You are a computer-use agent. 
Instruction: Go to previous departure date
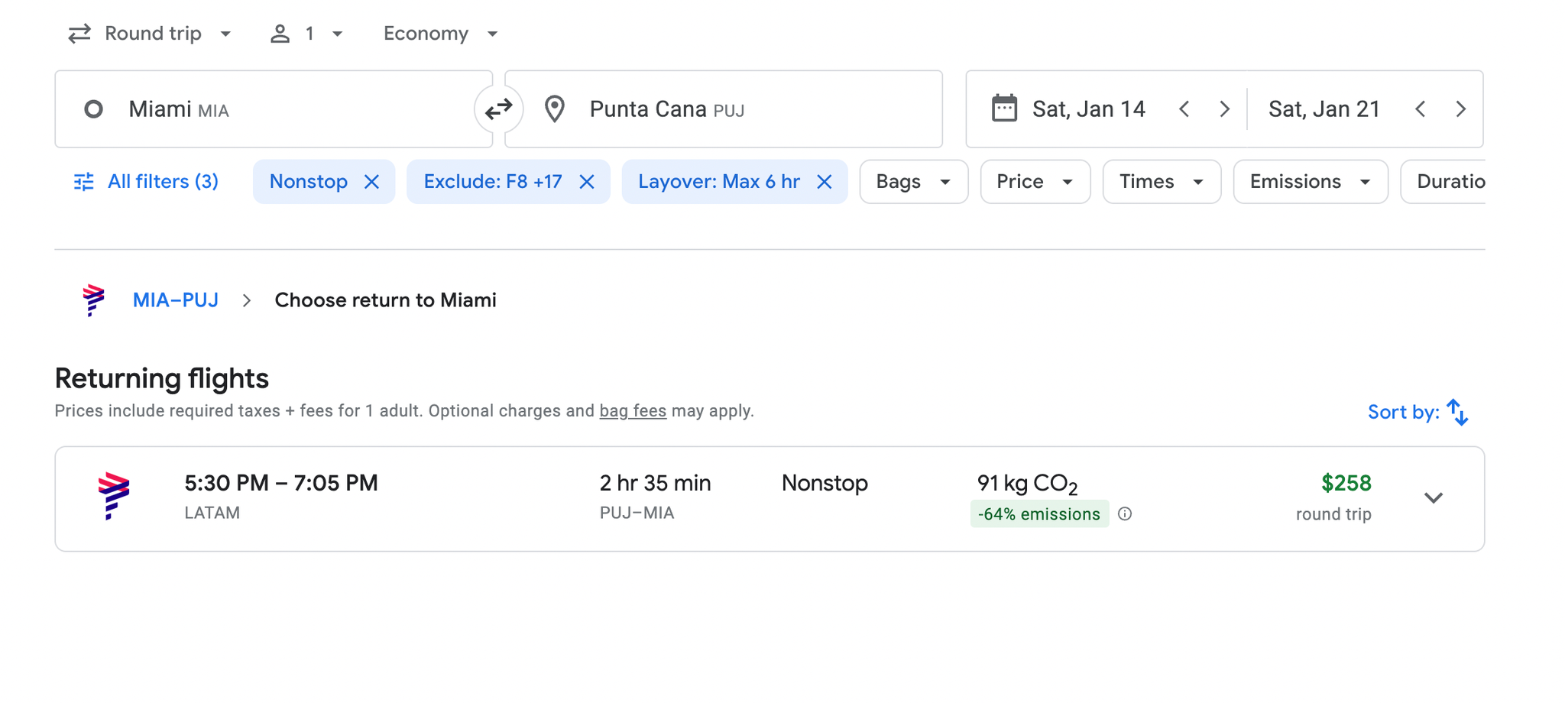click(1184, 109)
